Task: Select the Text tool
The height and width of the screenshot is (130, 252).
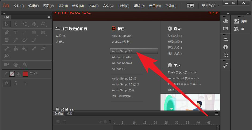Action: click(x=16, y=33)
